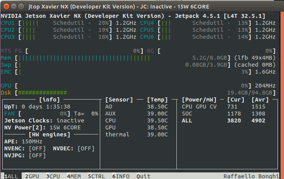The image size is (284, 179).
Task: Click the CPU5 label
Action: tap(147, 30)
